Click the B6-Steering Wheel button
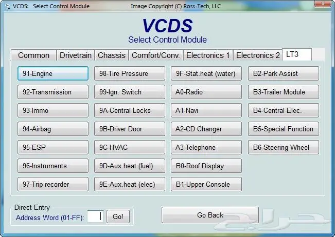The width and height of the screenshot is (335, 237). coord(283,147)
